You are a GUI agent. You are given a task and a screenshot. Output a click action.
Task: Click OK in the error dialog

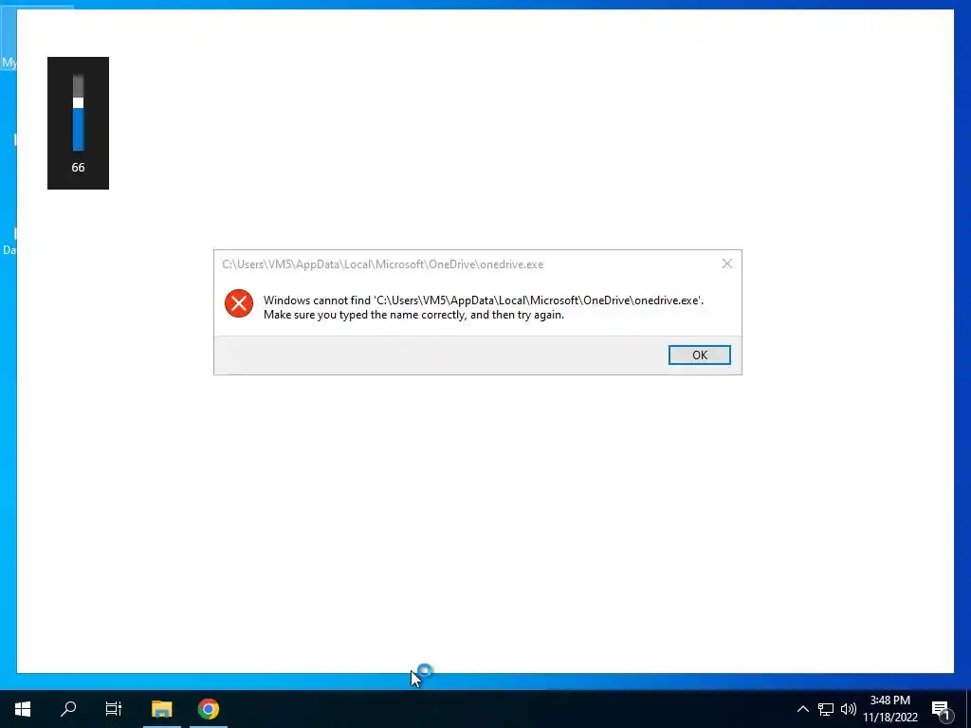pos(699,355)
